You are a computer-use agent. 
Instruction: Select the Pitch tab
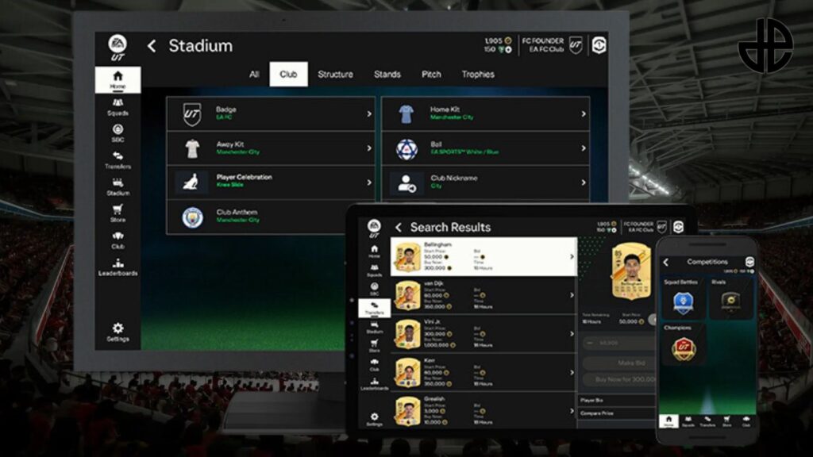(x=431, y=74)
